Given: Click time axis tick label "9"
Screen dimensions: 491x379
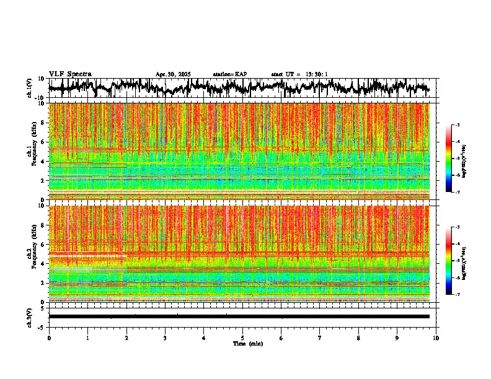Looking at the screenshot, I should click(x=397, y=338).
